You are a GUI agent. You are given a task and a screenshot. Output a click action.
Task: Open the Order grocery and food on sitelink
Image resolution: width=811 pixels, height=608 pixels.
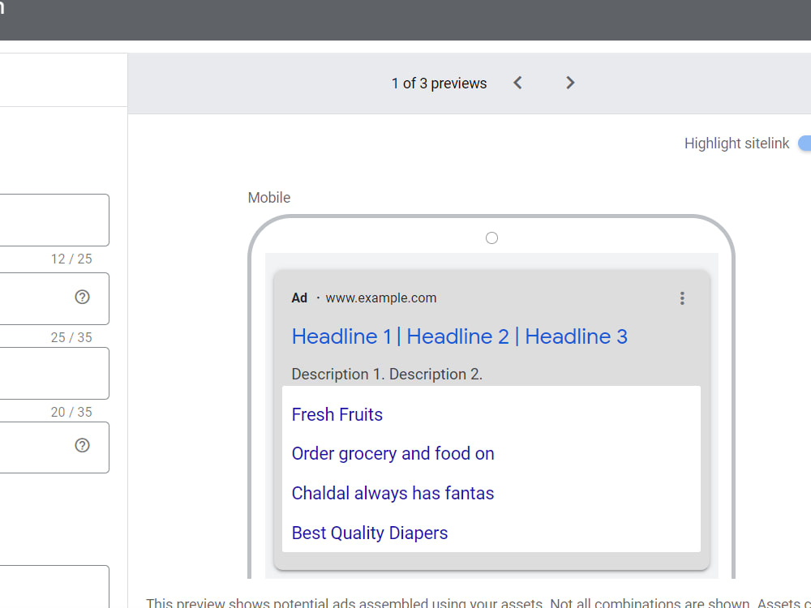(x=393, y=453)
